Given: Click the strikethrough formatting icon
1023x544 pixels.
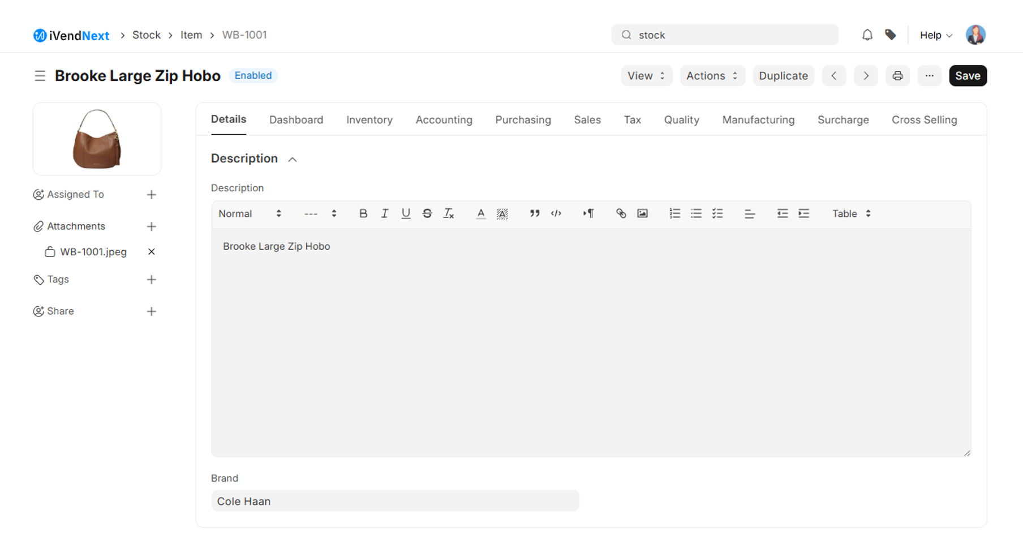Looking at the screenshot, I should (x=427, y=213).
